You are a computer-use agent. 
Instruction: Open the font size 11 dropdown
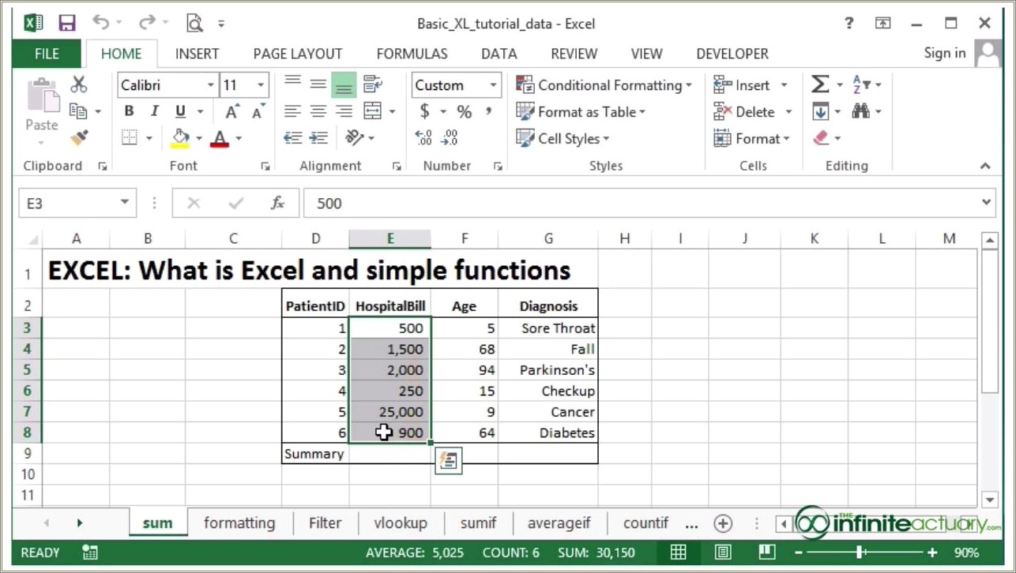click(x=261, y=85)
